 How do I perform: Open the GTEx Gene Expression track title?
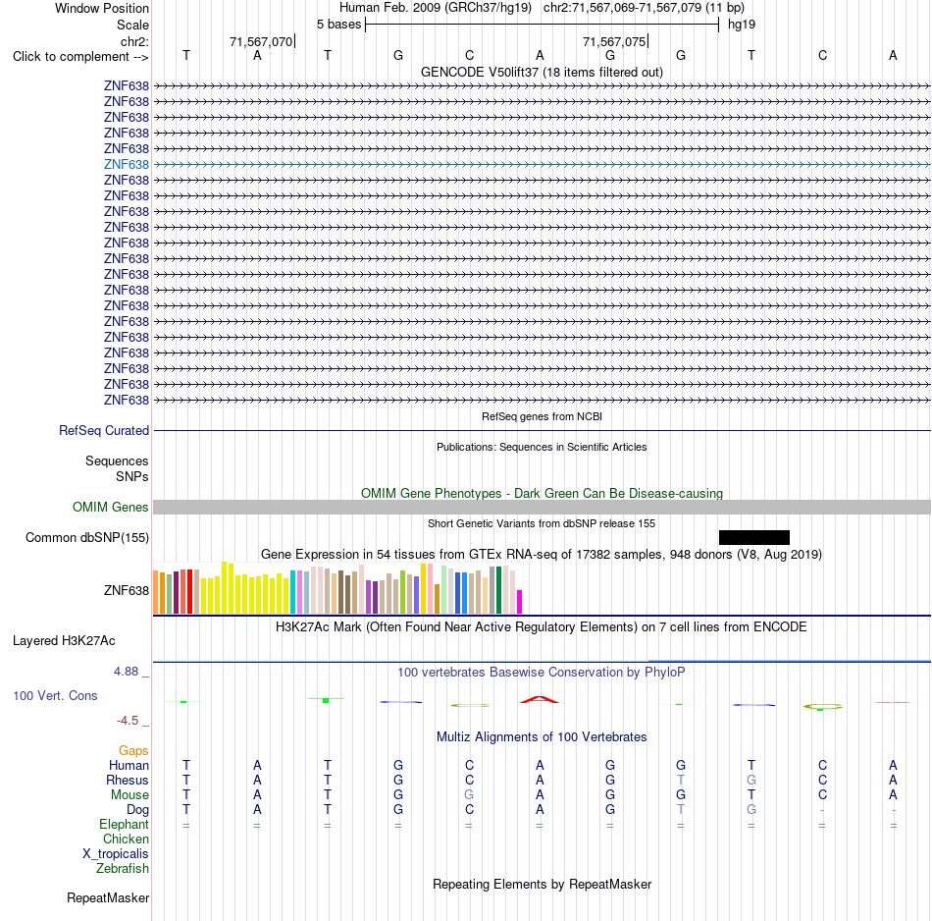[x=542, y=555]
